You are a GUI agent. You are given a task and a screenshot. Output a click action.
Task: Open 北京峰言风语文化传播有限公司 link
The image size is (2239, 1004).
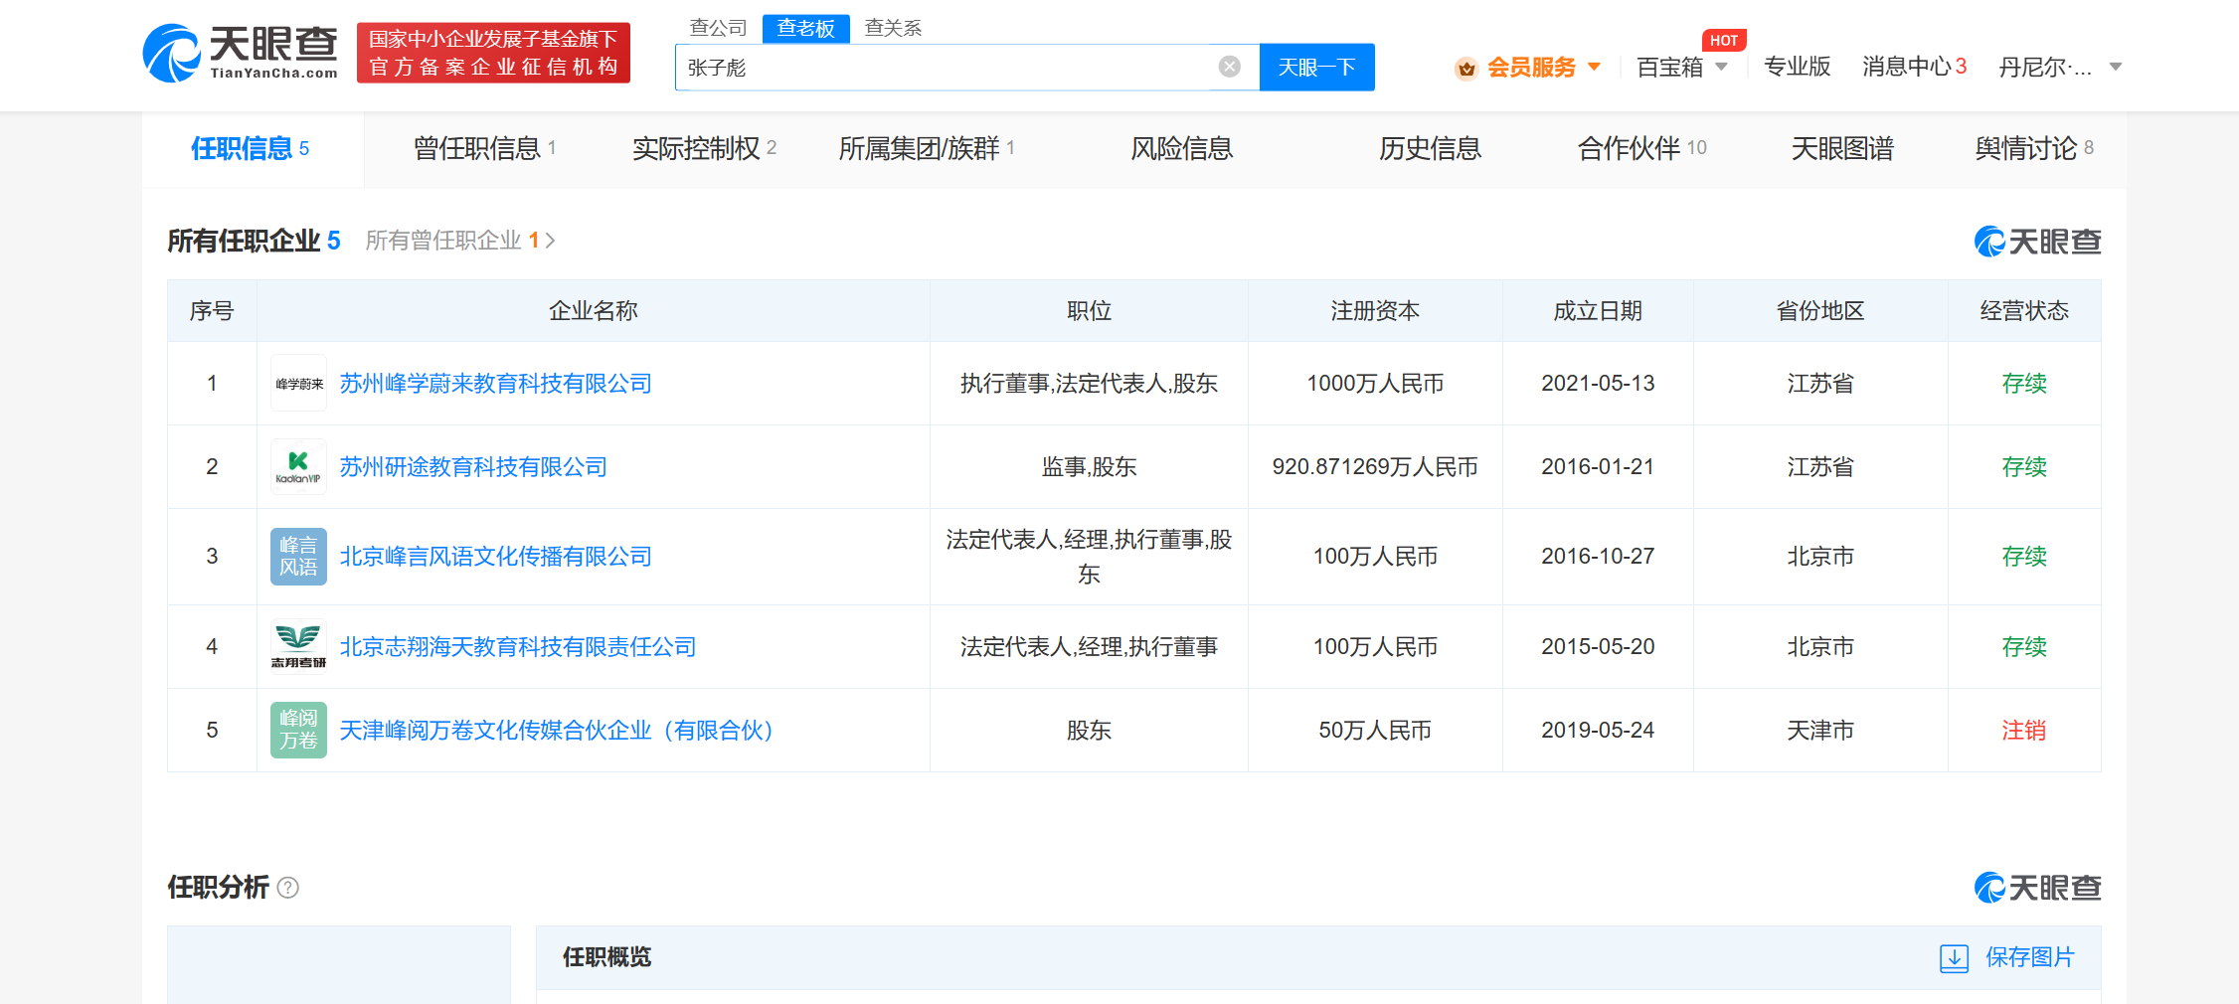[x=495, y=557]
